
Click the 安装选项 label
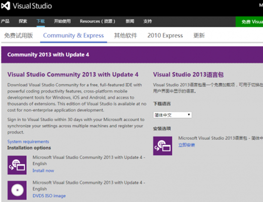pos(162,129)
